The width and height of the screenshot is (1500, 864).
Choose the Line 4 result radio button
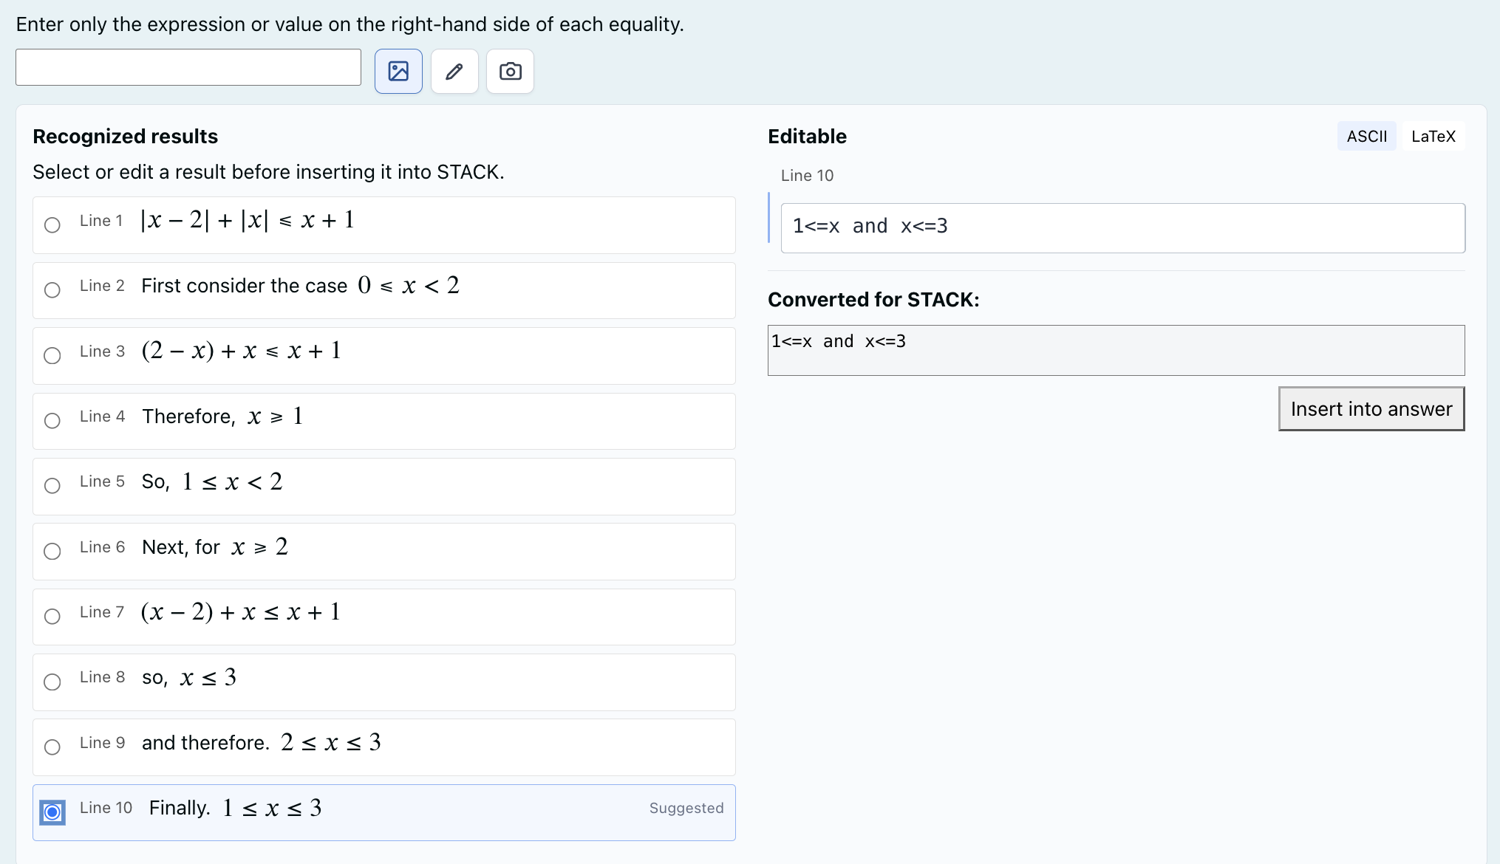pyautogui.click(x=52, y=420)
